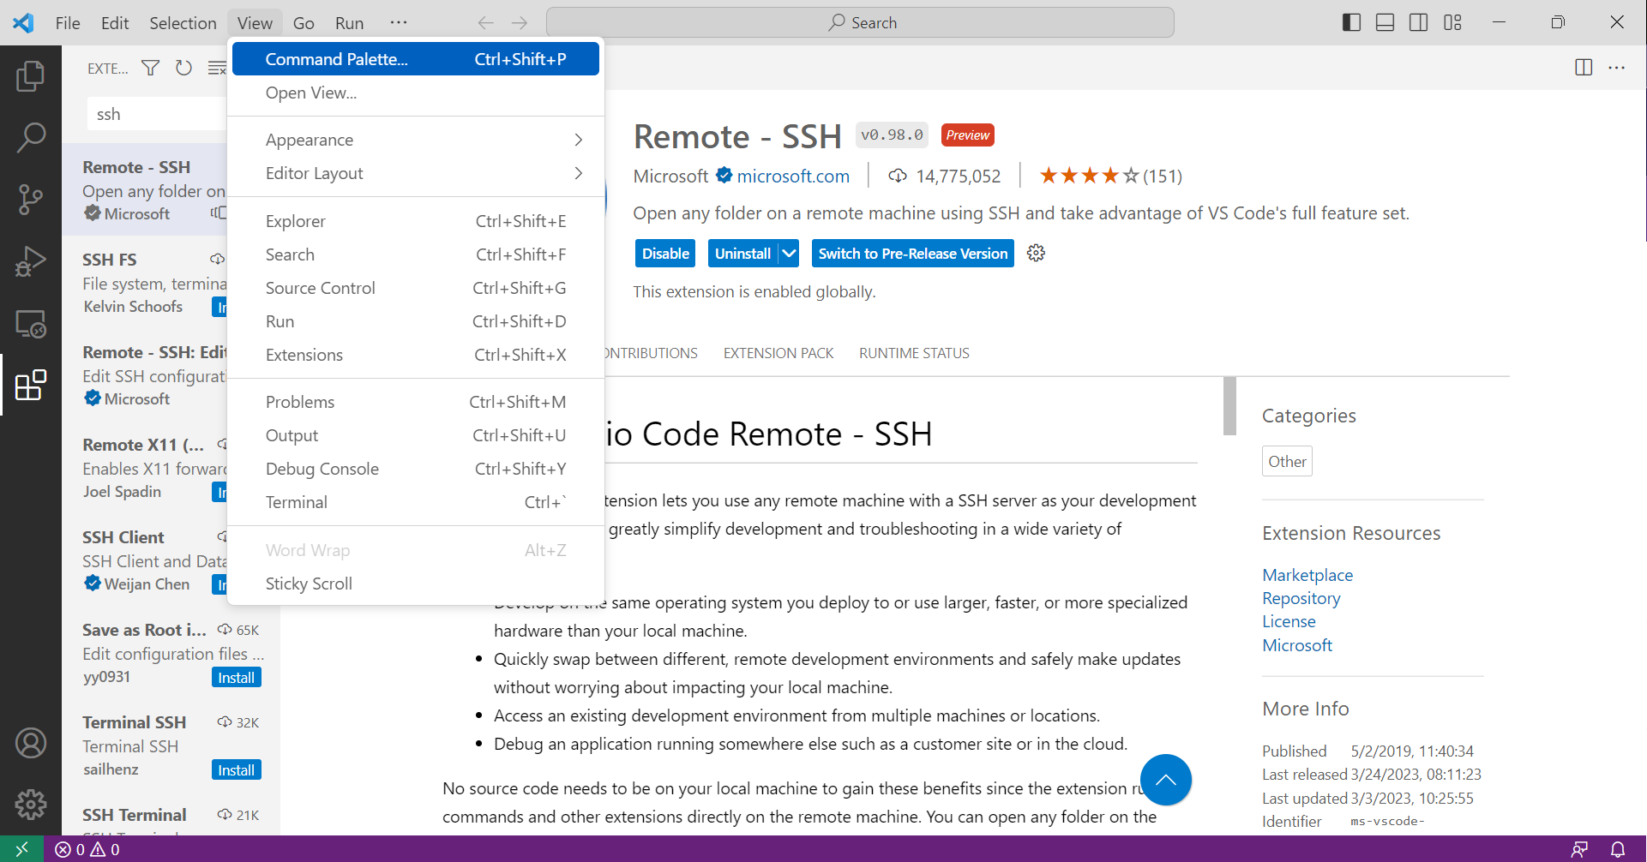Click Switch to Pre-Release Version button
Screen dimensions: 1647x862
tap(913, 254)
